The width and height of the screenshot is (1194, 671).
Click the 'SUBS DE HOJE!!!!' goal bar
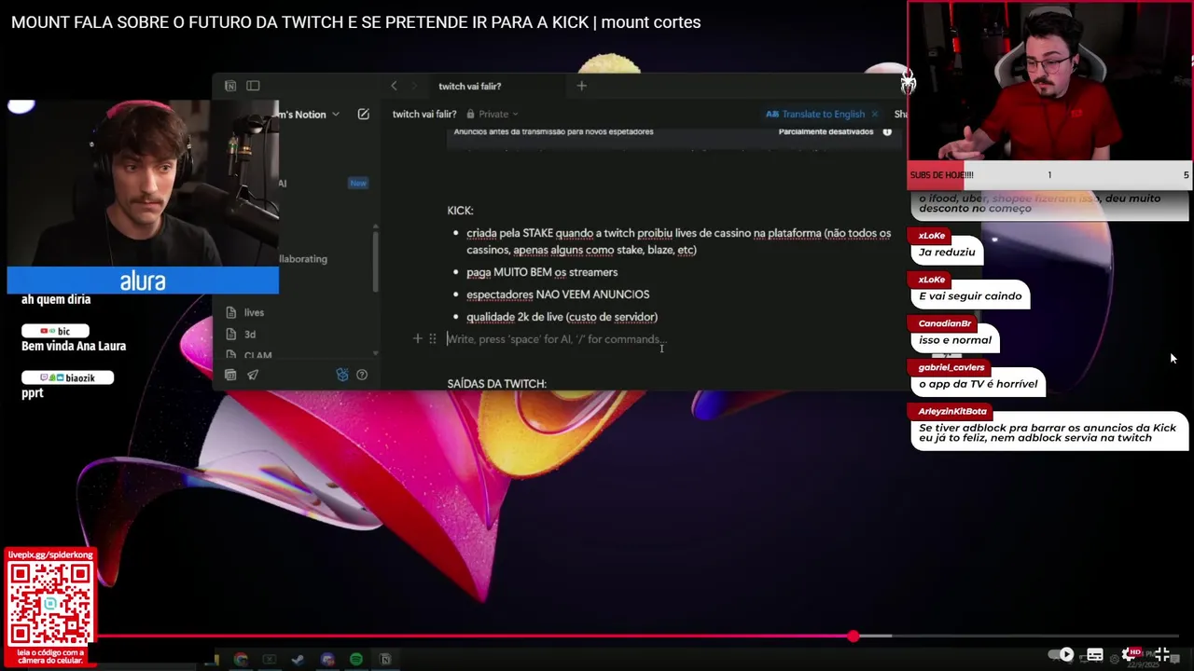[x=1050, y=175]
